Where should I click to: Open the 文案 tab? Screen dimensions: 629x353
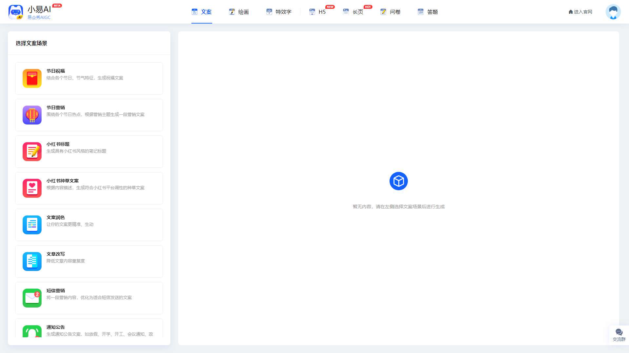[201, 12]
